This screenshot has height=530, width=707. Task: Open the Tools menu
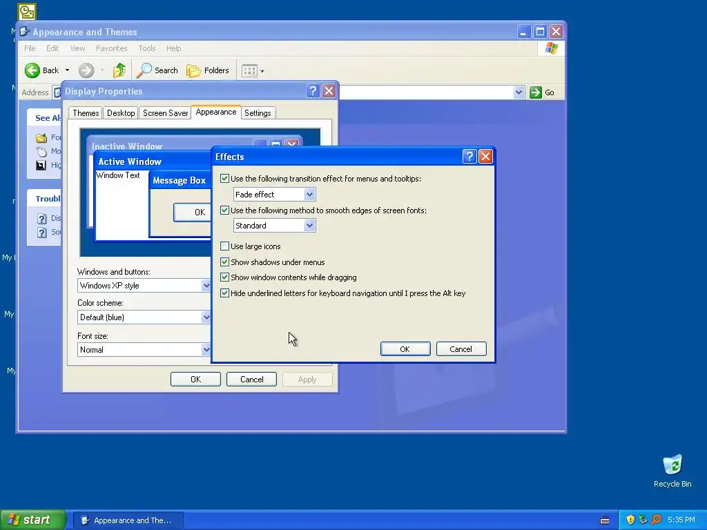click(x=146, y=48)
